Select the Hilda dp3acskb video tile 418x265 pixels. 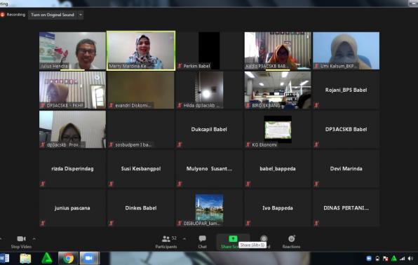[x=209, y=90]
